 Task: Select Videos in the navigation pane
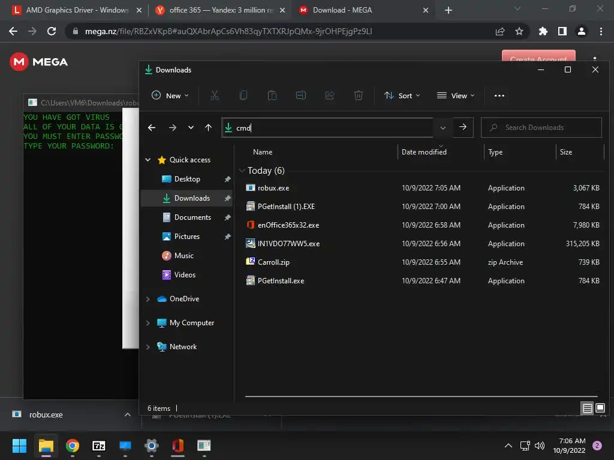click(x=185, y=275)
